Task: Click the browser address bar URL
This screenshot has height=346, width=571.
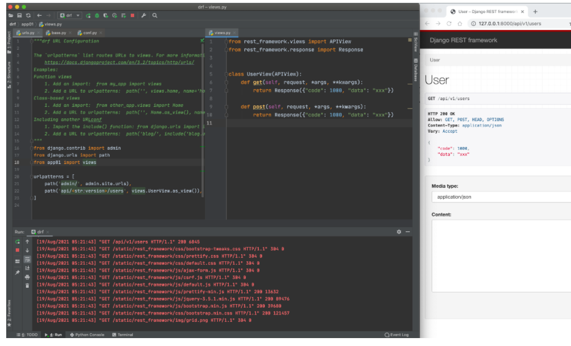Action: tap(510, 24)
